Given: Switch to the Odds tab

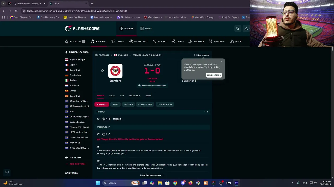Looking at the screenshot, I should (x=112, y=96).
